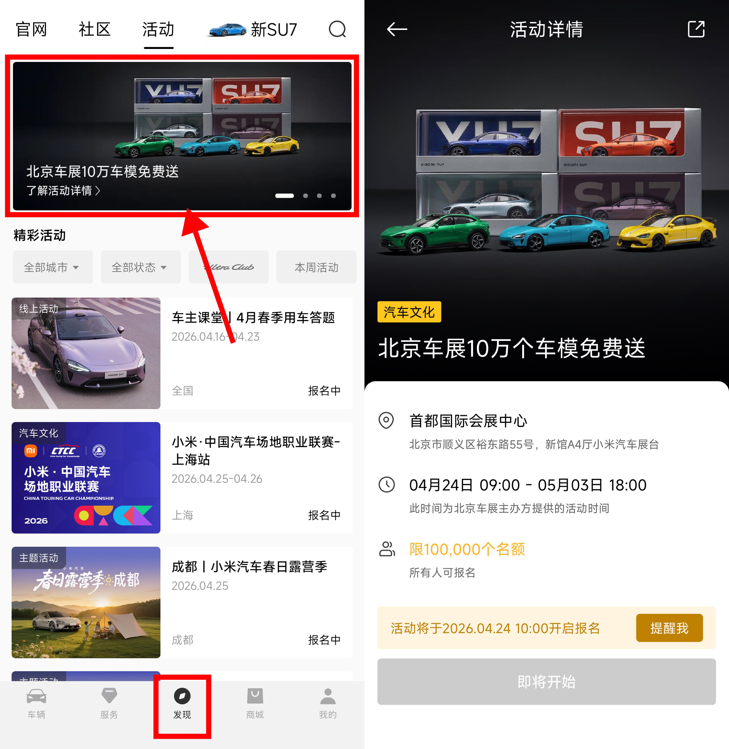Expand the 全部城市 dropdown
This screenshot has width=729, height=749.
pos(53,267)
